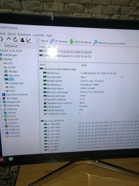Screen dimensions: 139x186
Task: Select Lapkakészlet tree item
Action: 14,83
